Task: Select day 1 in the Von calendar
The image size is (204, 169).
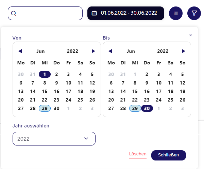Action: click(x=45, y=74)
